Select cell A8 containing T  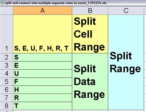[43, 106]
